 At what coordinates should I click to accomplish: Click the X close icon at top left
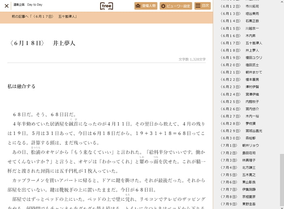6,6
